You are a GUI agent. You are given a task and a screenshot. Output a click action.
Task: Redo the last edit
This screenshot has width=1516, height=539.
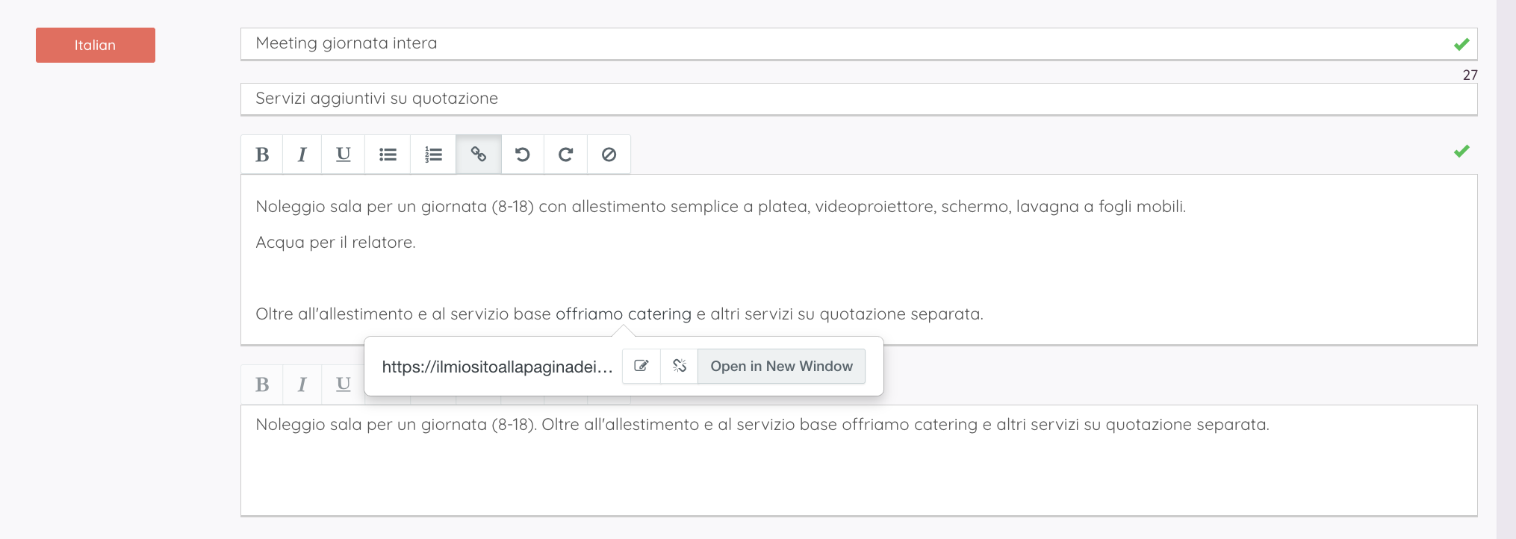[x=566, y=155]
